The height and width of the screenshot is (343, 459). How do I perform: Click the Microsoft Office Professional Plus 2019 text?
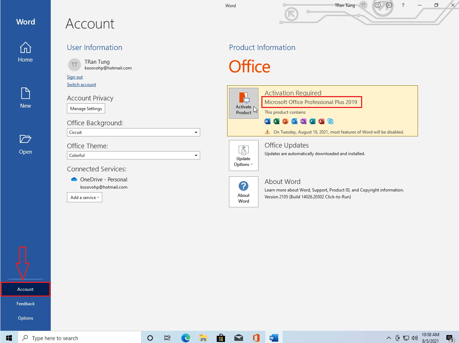pyautogui.click(x=311, y=102)
